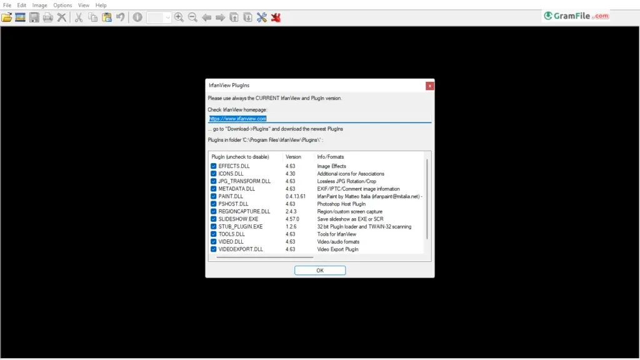Click the 'Tools for IrfanView' text

337,234
